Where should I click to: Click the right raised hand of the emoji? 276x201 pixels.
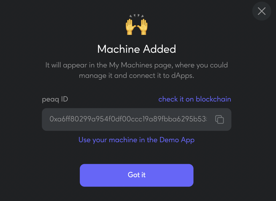142,27
